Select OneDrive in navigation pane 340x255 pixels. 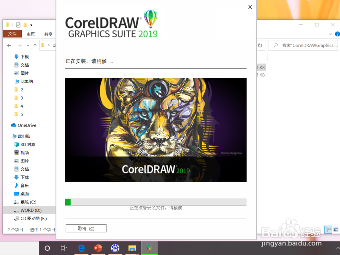click(x=24, y=125)
